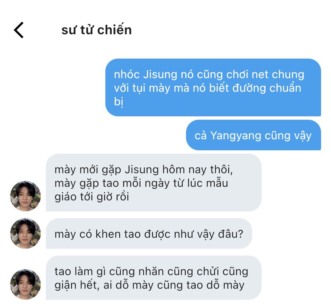This screenshot has width=331, height=304.
Task: Click the words "giáo tới giờ rồi" in gray bubble
Action: 92,197
